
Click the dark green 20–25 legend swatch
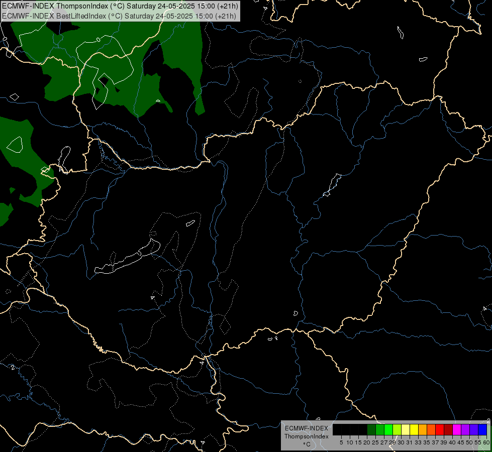(x=371, y=430)
